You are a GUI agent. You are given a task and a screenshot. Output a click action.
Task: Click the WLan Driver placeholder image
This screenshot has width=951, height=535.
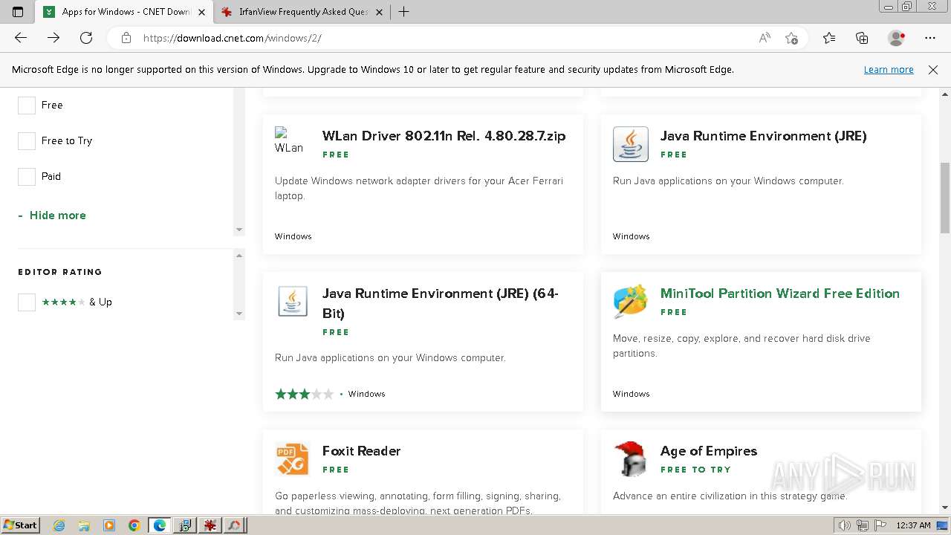[x=289, y=140]
